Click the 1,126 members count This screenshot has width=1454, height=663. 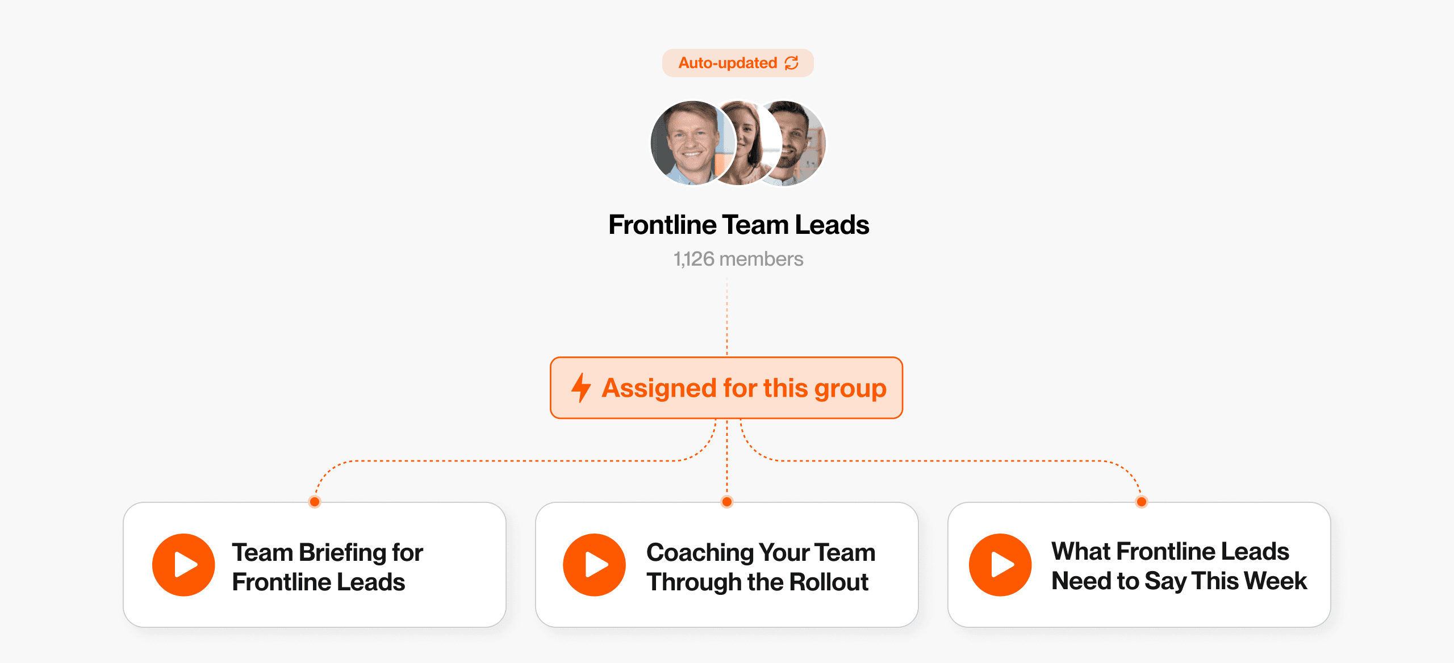(738, 259)
